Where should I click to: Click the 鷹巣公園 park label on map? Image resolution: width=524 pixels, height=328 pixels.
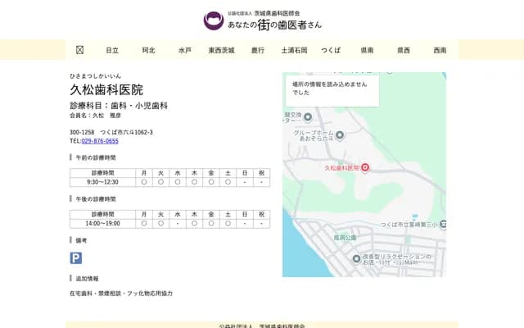click(x=346, y=238)
